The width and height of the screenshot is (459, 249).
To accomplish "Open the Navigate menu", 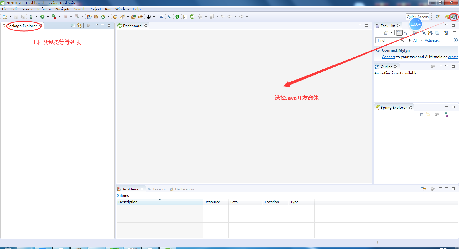I will click(63, 9).
